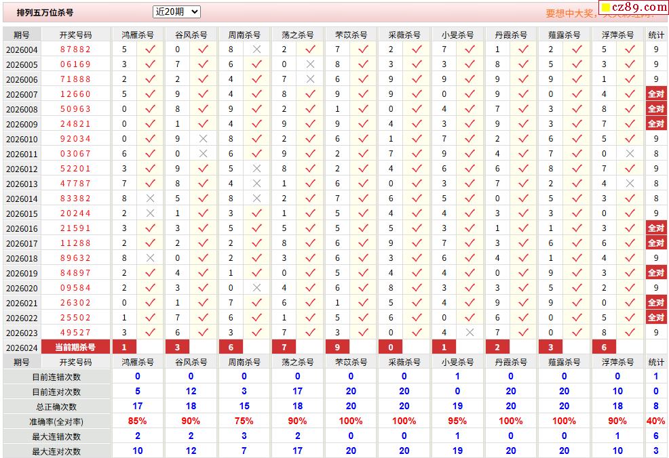Select issue number 2026010 in the table
The height and width of the screenshot is (458, 669).
[22, 140]
